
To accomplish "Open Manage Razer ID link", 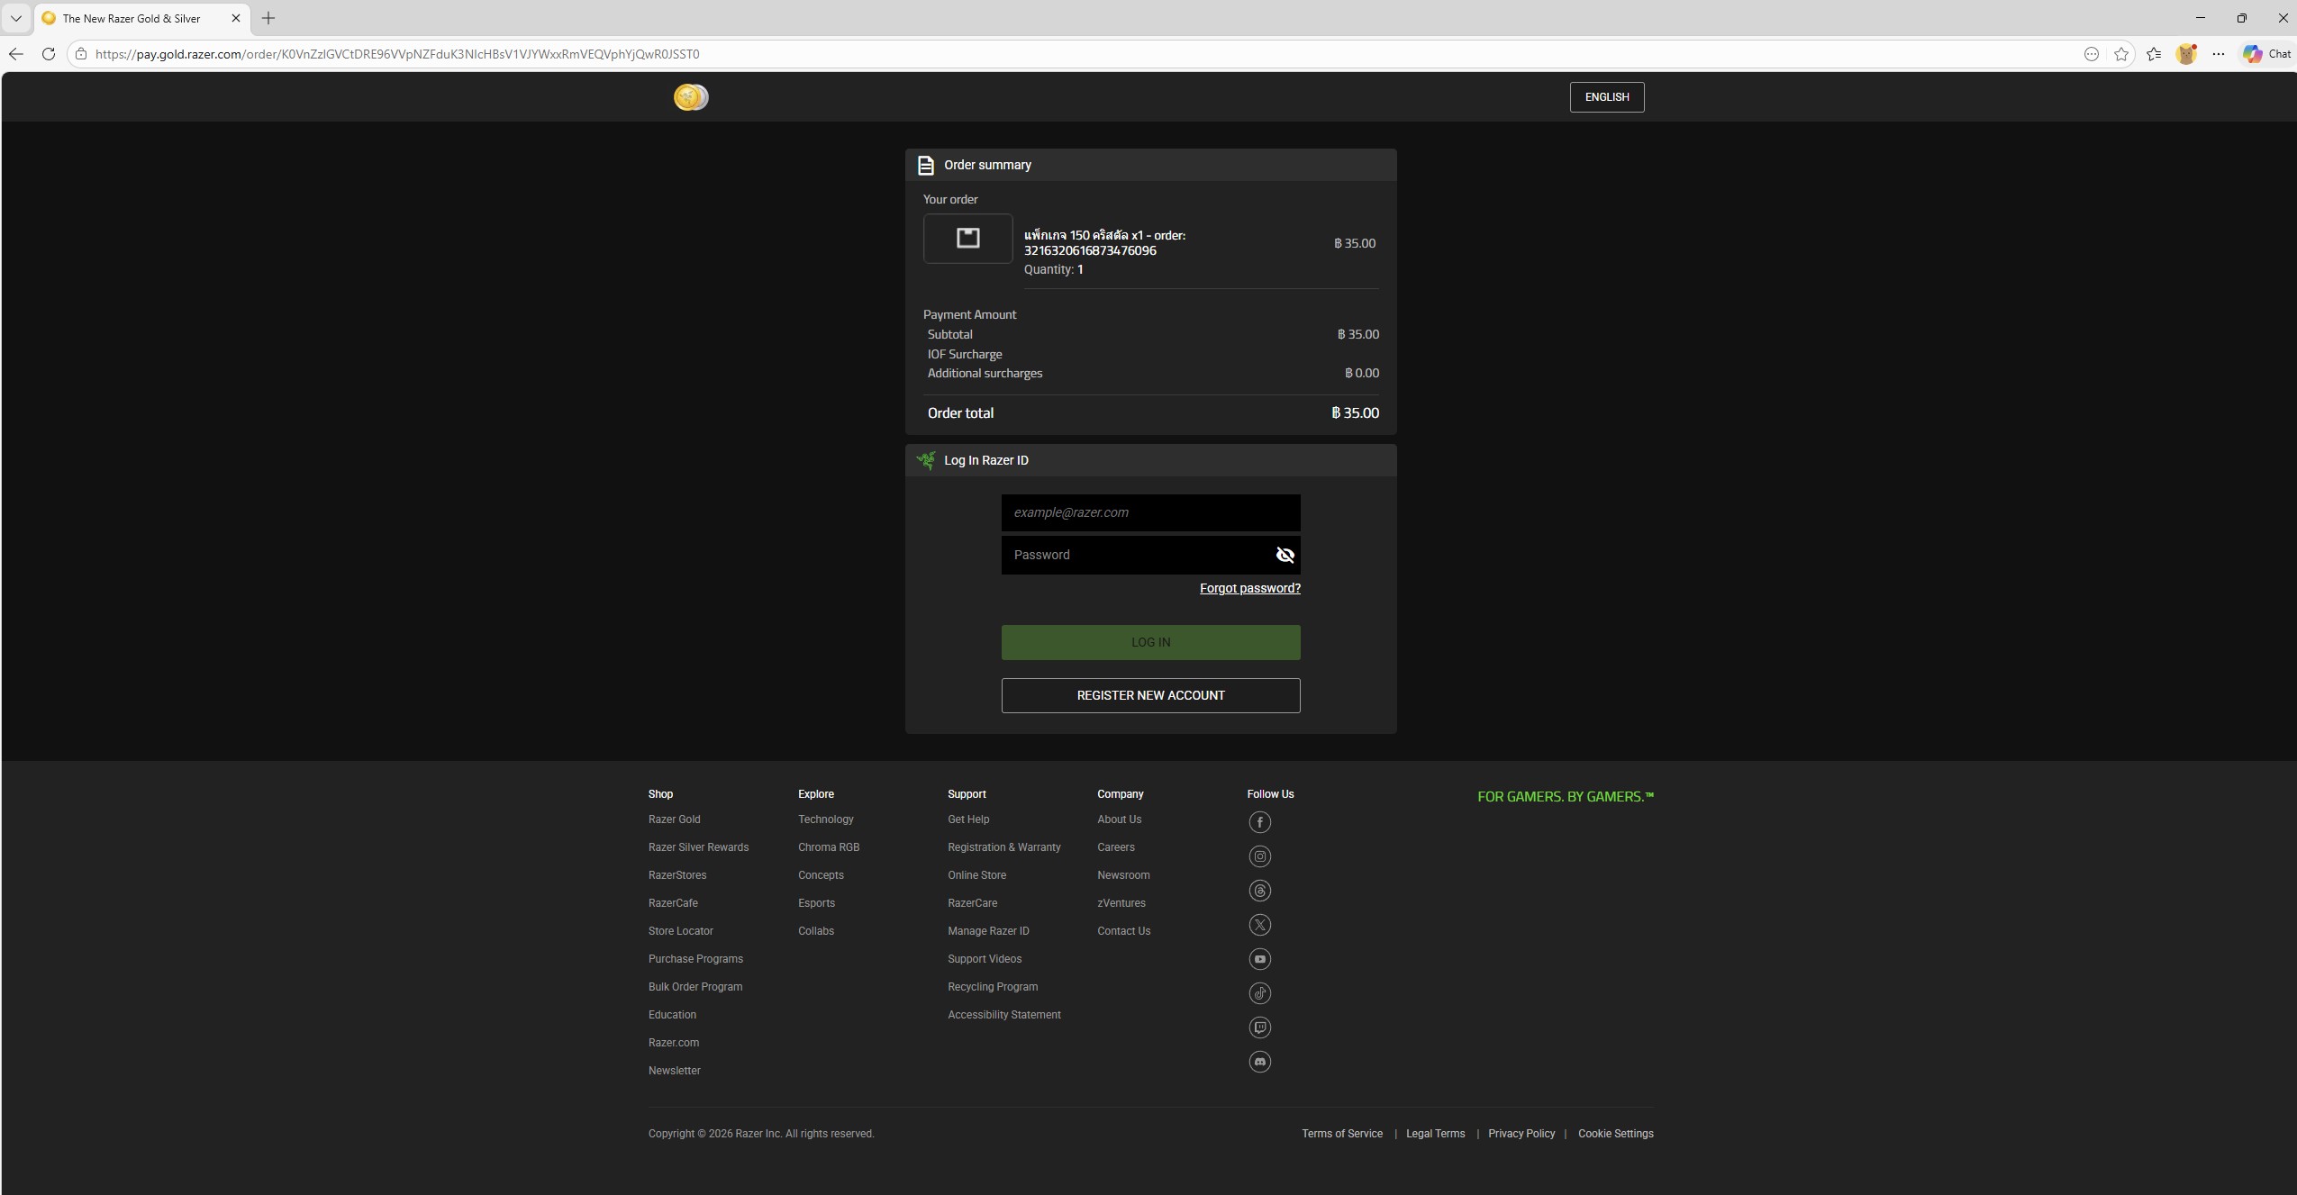I will tap(988, 931).
